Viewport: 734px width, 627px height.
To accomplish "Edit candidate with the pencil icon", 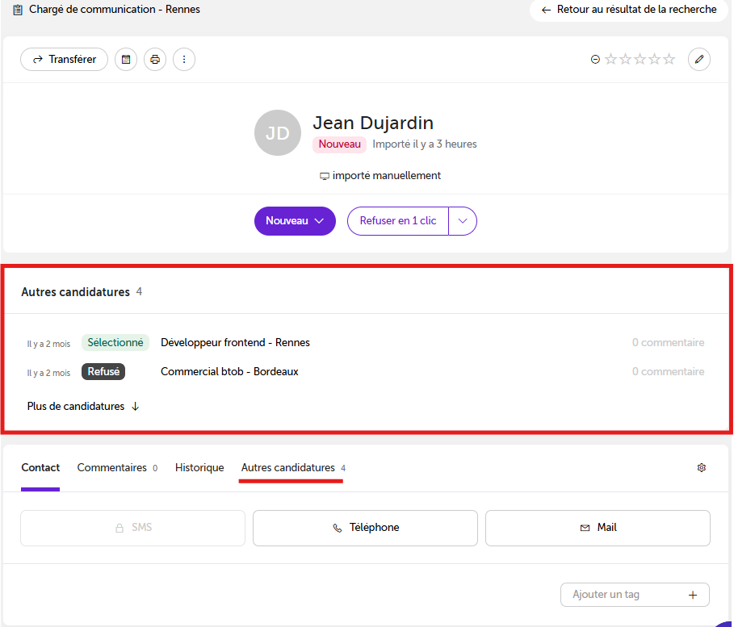I will [x=699, y=60].
